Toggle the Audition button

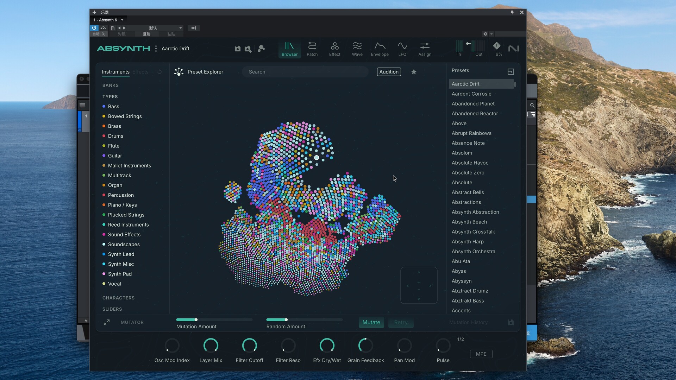tap(389, 72)
